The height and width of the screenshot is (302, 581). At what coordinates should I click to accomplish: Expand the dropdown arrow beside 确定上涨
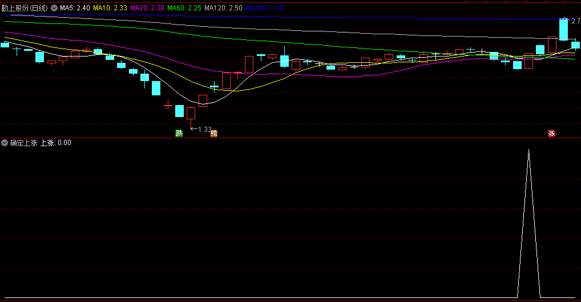click(5, 143)
